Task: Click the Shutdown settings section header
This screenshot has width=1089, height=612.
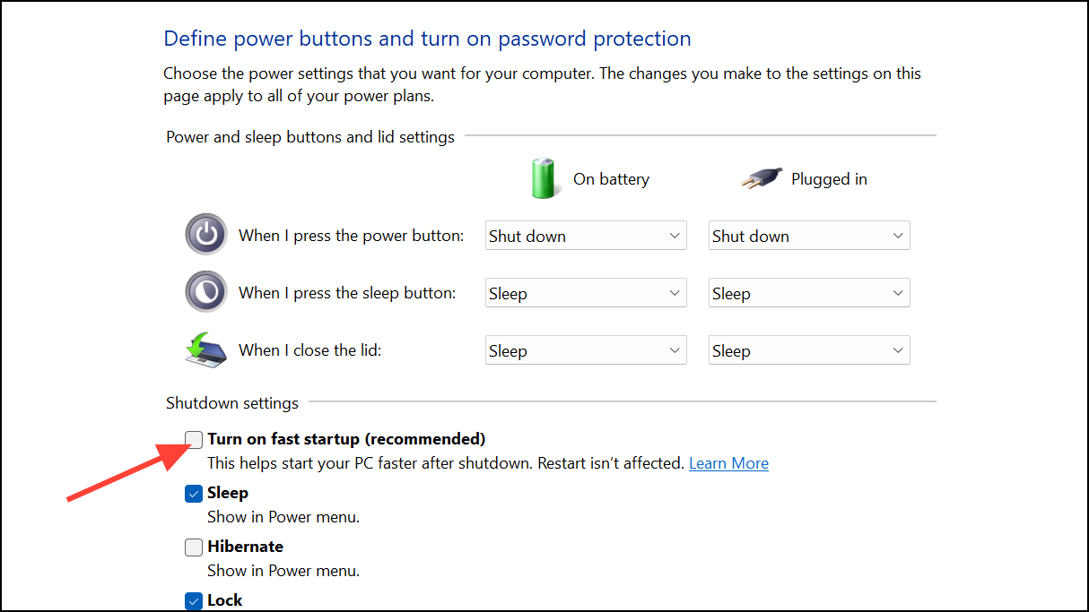Action: click(232, 402)
